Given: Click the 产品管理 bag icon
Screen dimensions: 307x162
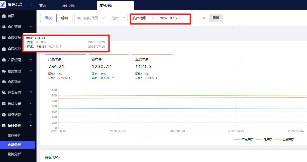Looking at the screenshot, I should tap(4, 60).
